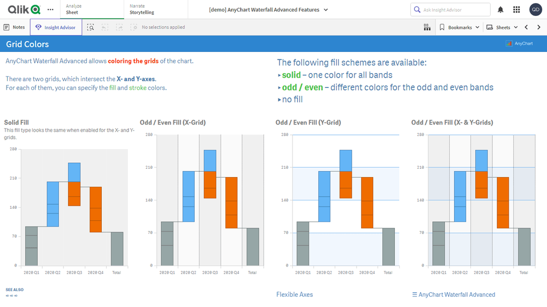The height and width of the screenshot is (307, 547).
Task: Open the selections tool grid icon
Action: pos(427,27)
